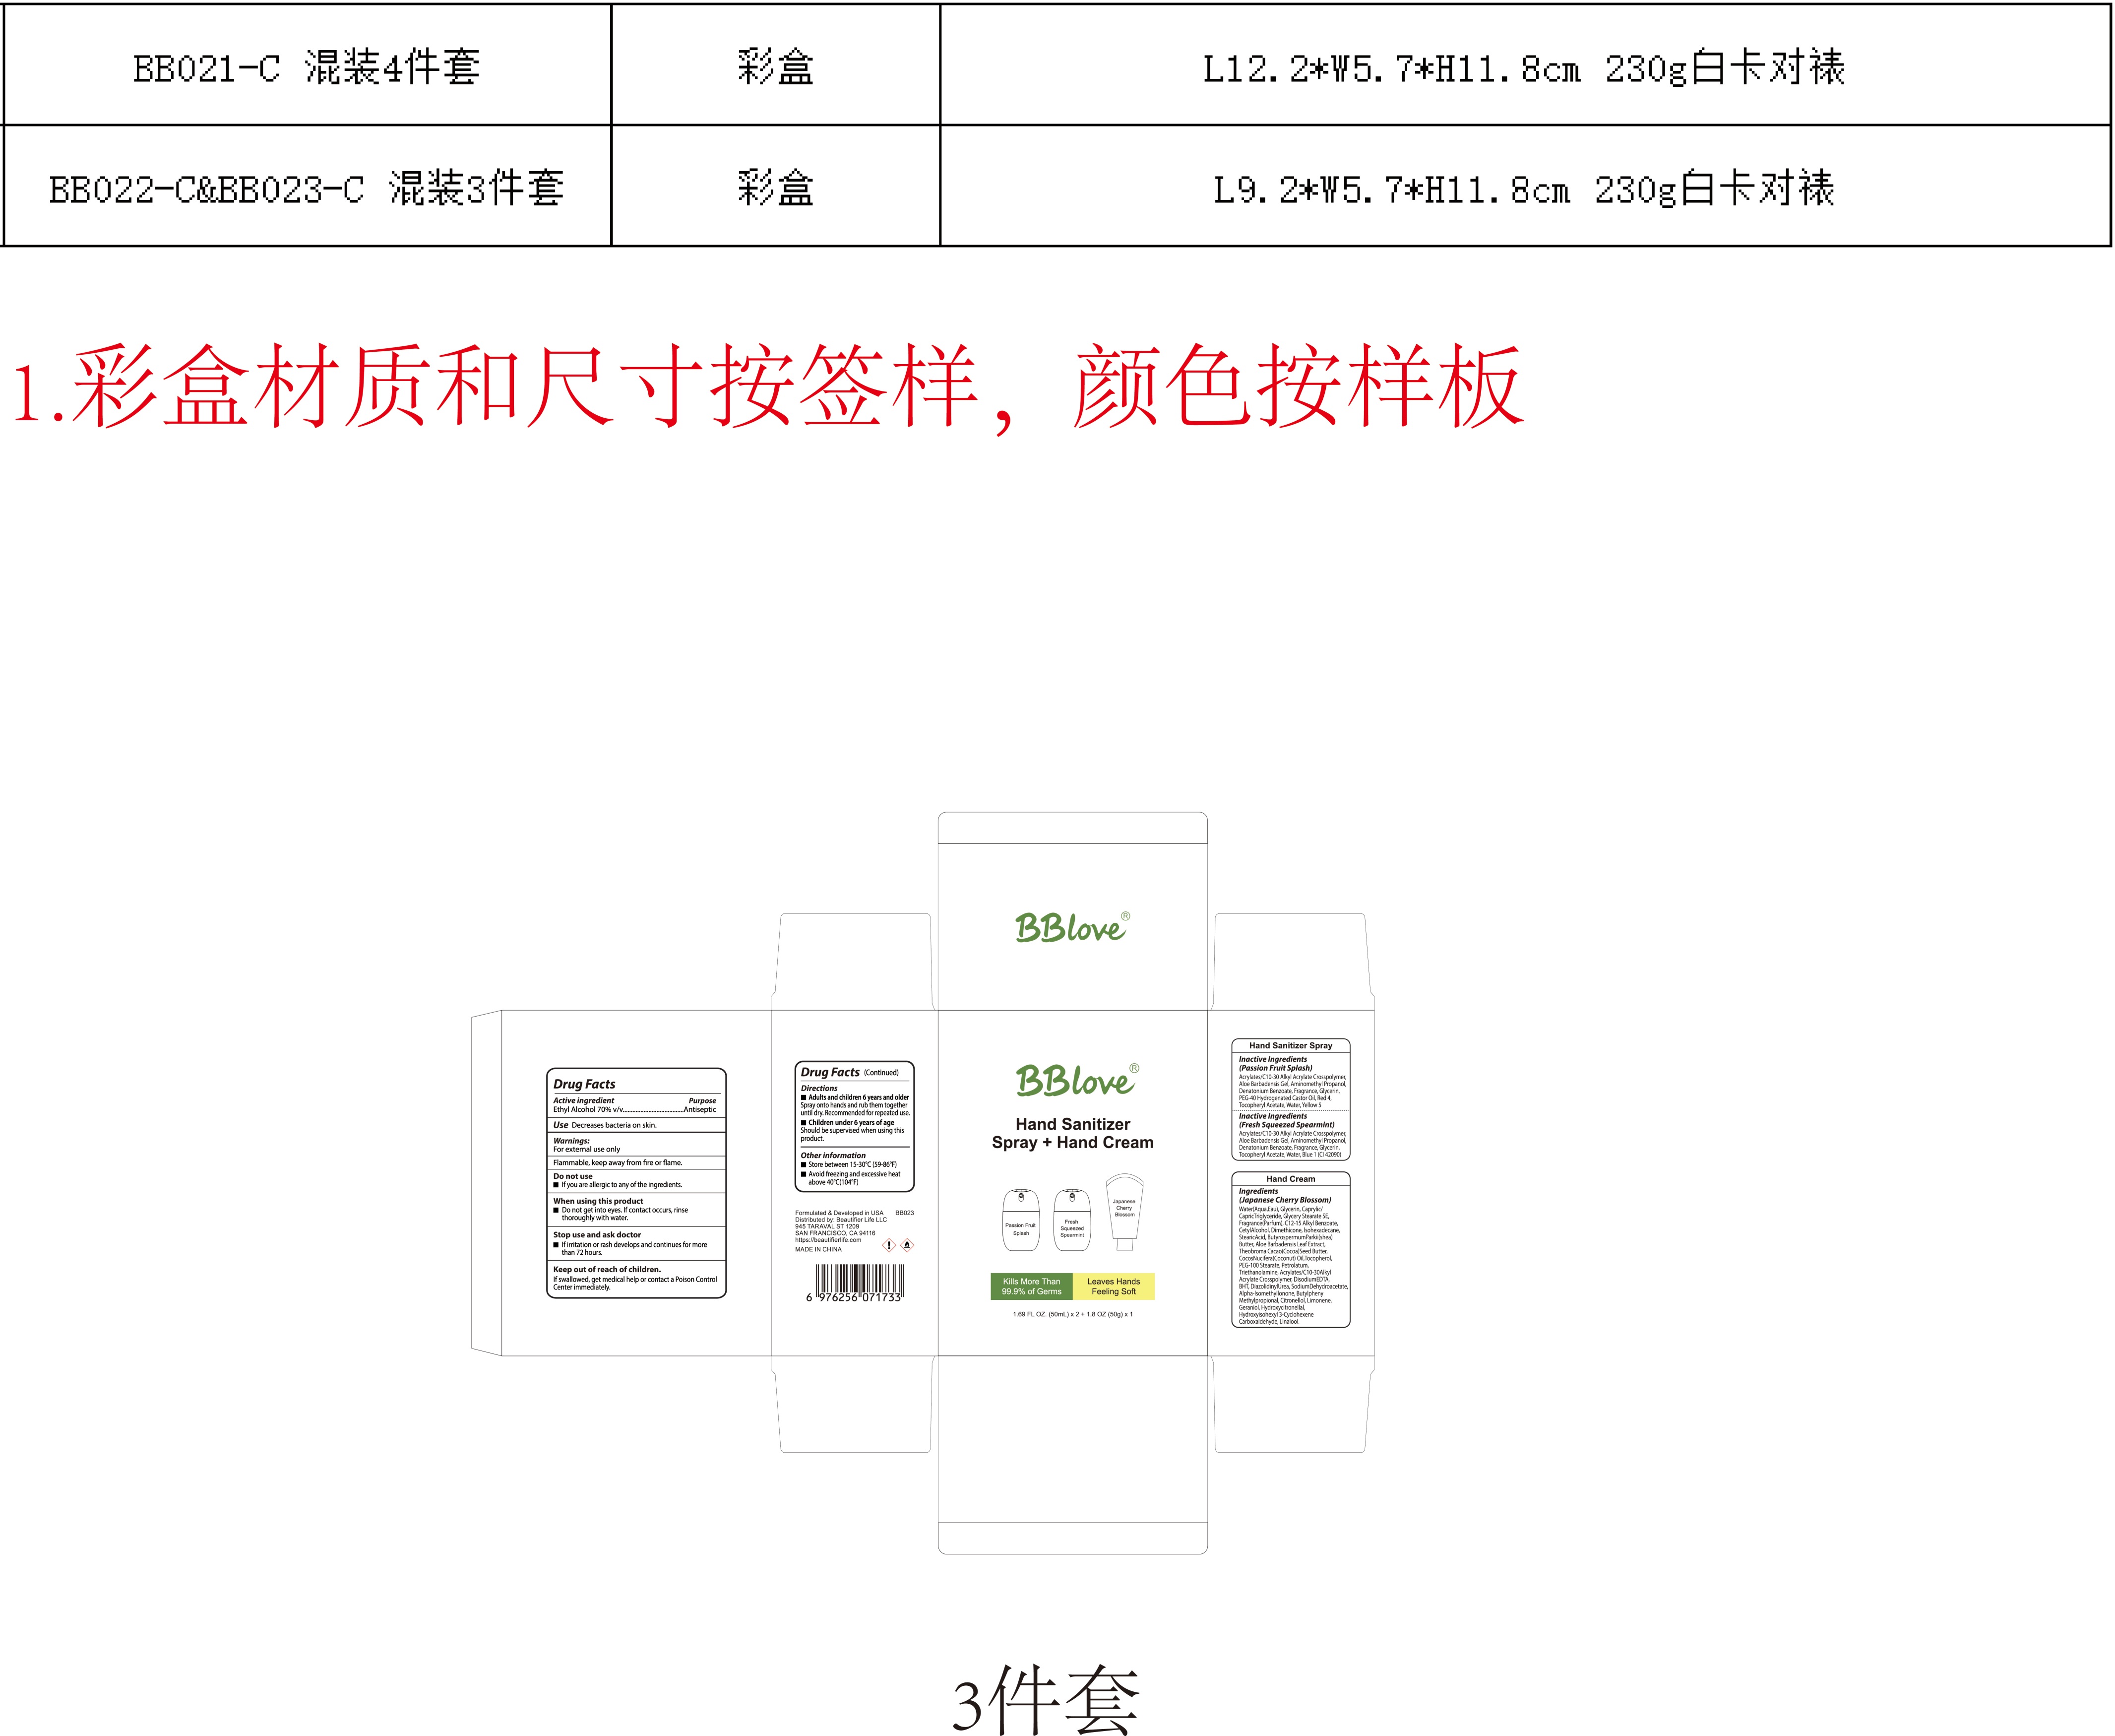Click the "BB023" product code

905,1213
